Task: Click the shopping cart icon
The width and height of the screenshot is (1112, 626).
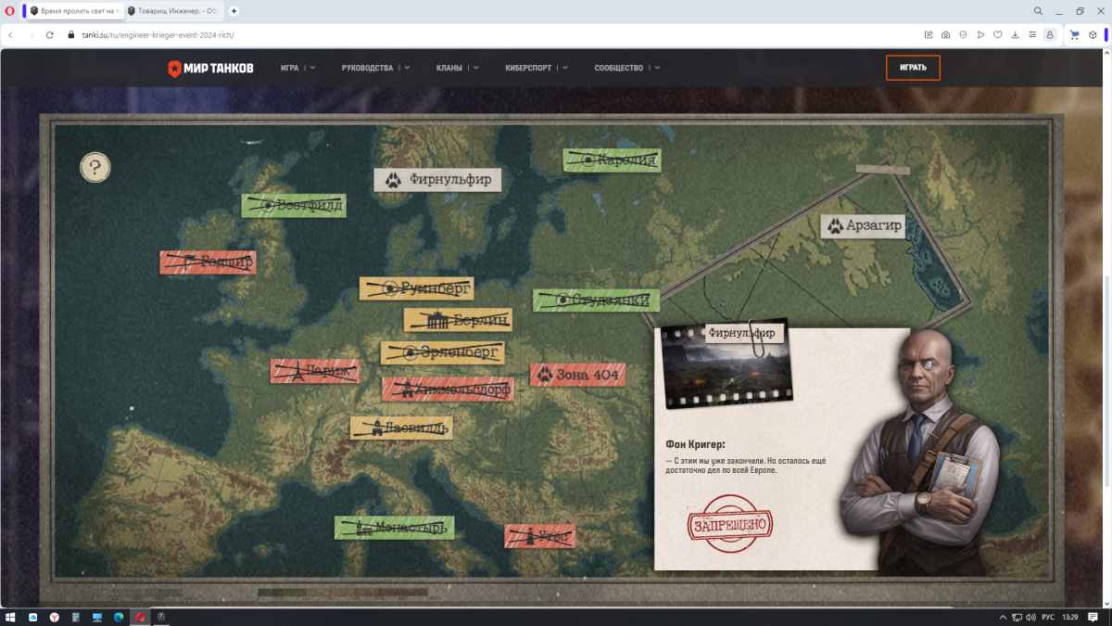Action: coord(1075,35)
